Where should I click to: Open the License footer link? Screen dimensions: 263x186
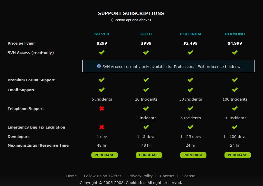click(188, 176)
